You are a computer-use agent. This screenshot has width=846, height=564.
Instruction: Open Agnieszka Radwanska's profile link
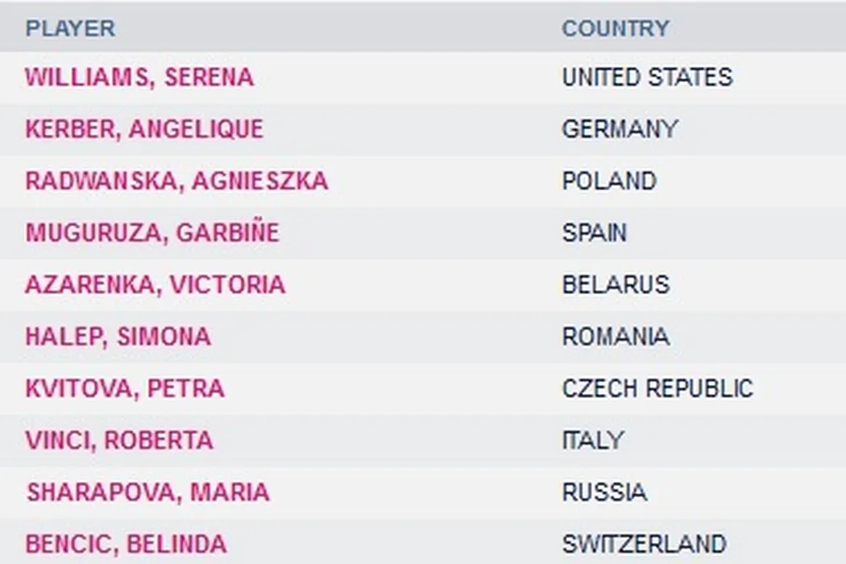(x=176, y=180)
